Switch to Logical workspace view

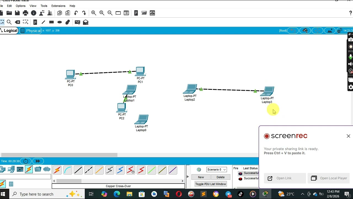[x=9, y=30]
